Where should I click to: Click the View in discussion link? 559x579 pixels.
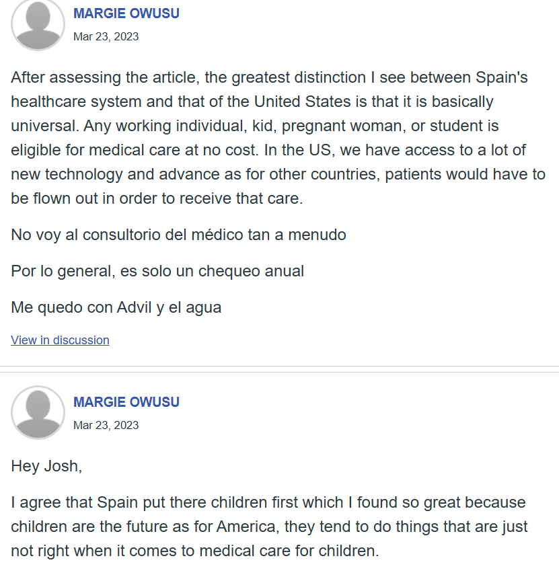(60, 340)
